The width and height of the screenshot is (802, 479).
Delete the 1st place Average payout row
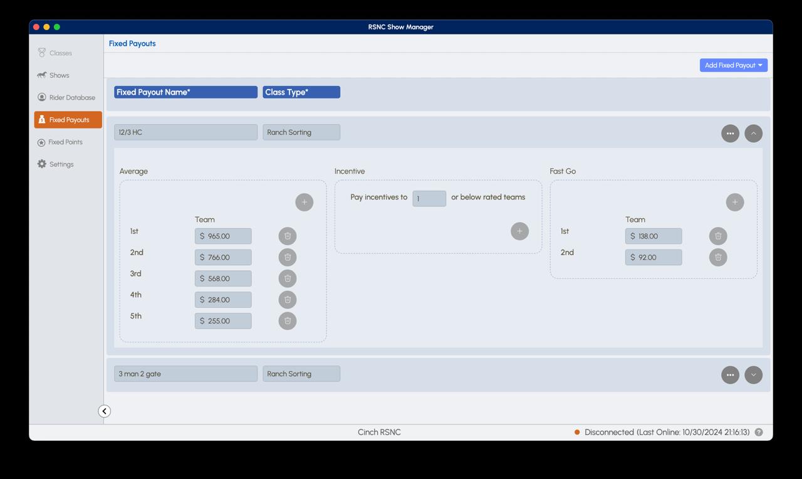pyautogui.click(x=288, y=236)
